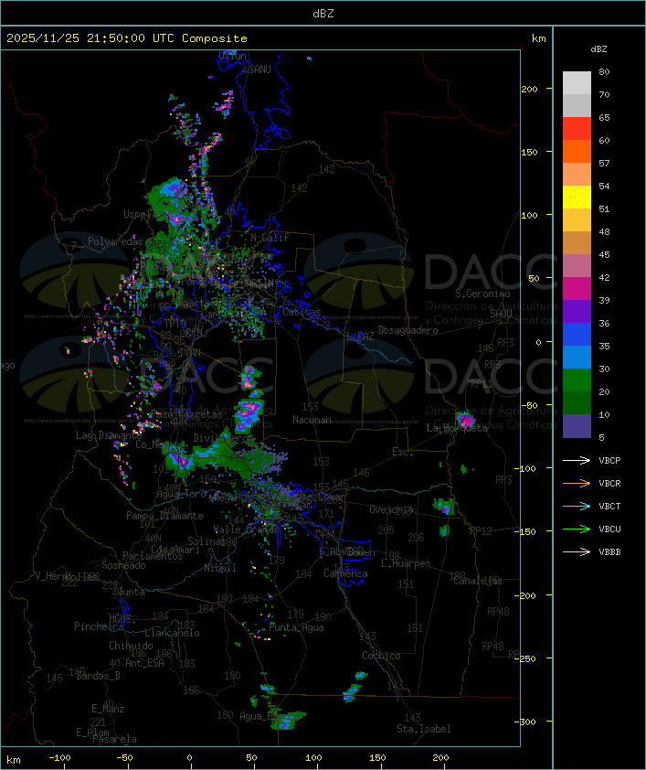Image resolution: width=646 pixels, height=770 pixels.
Task: Click the km unit label at bottom left
Action: 13,760
